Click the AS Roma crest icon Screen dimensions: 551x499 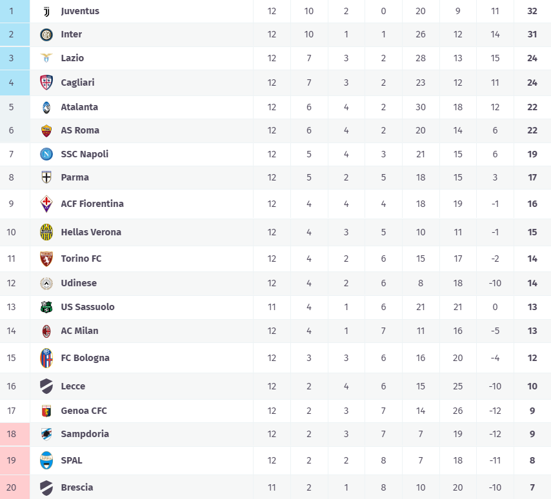click(46, 130)
